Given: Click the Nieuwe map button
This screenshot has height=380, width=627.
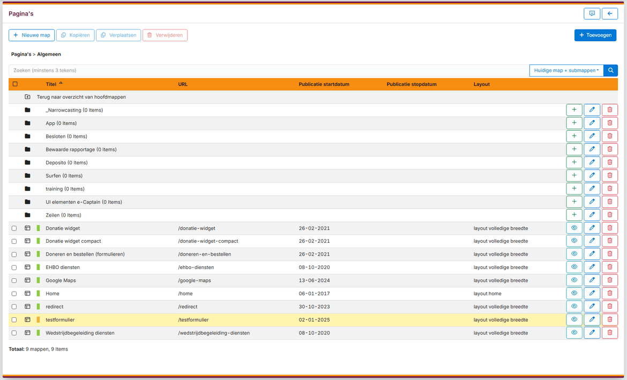Looking at the screenshot, I should [x=31, y=35].
